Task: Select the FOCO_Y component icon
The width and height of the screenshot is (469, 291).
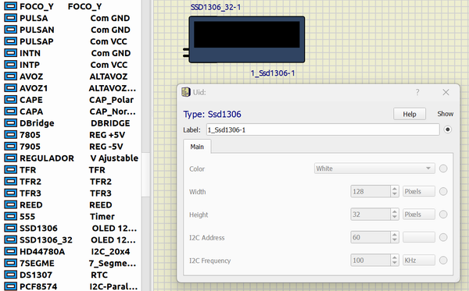Action: coord(10,6)
